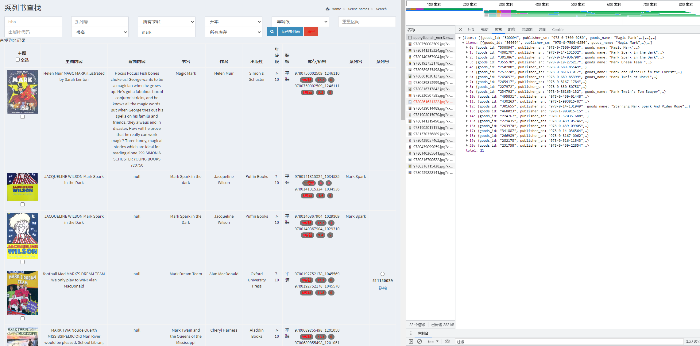Check the box under Mark Spark in the dark cover
The height and width of the screenshot is (346, 700).
point(22,205)
